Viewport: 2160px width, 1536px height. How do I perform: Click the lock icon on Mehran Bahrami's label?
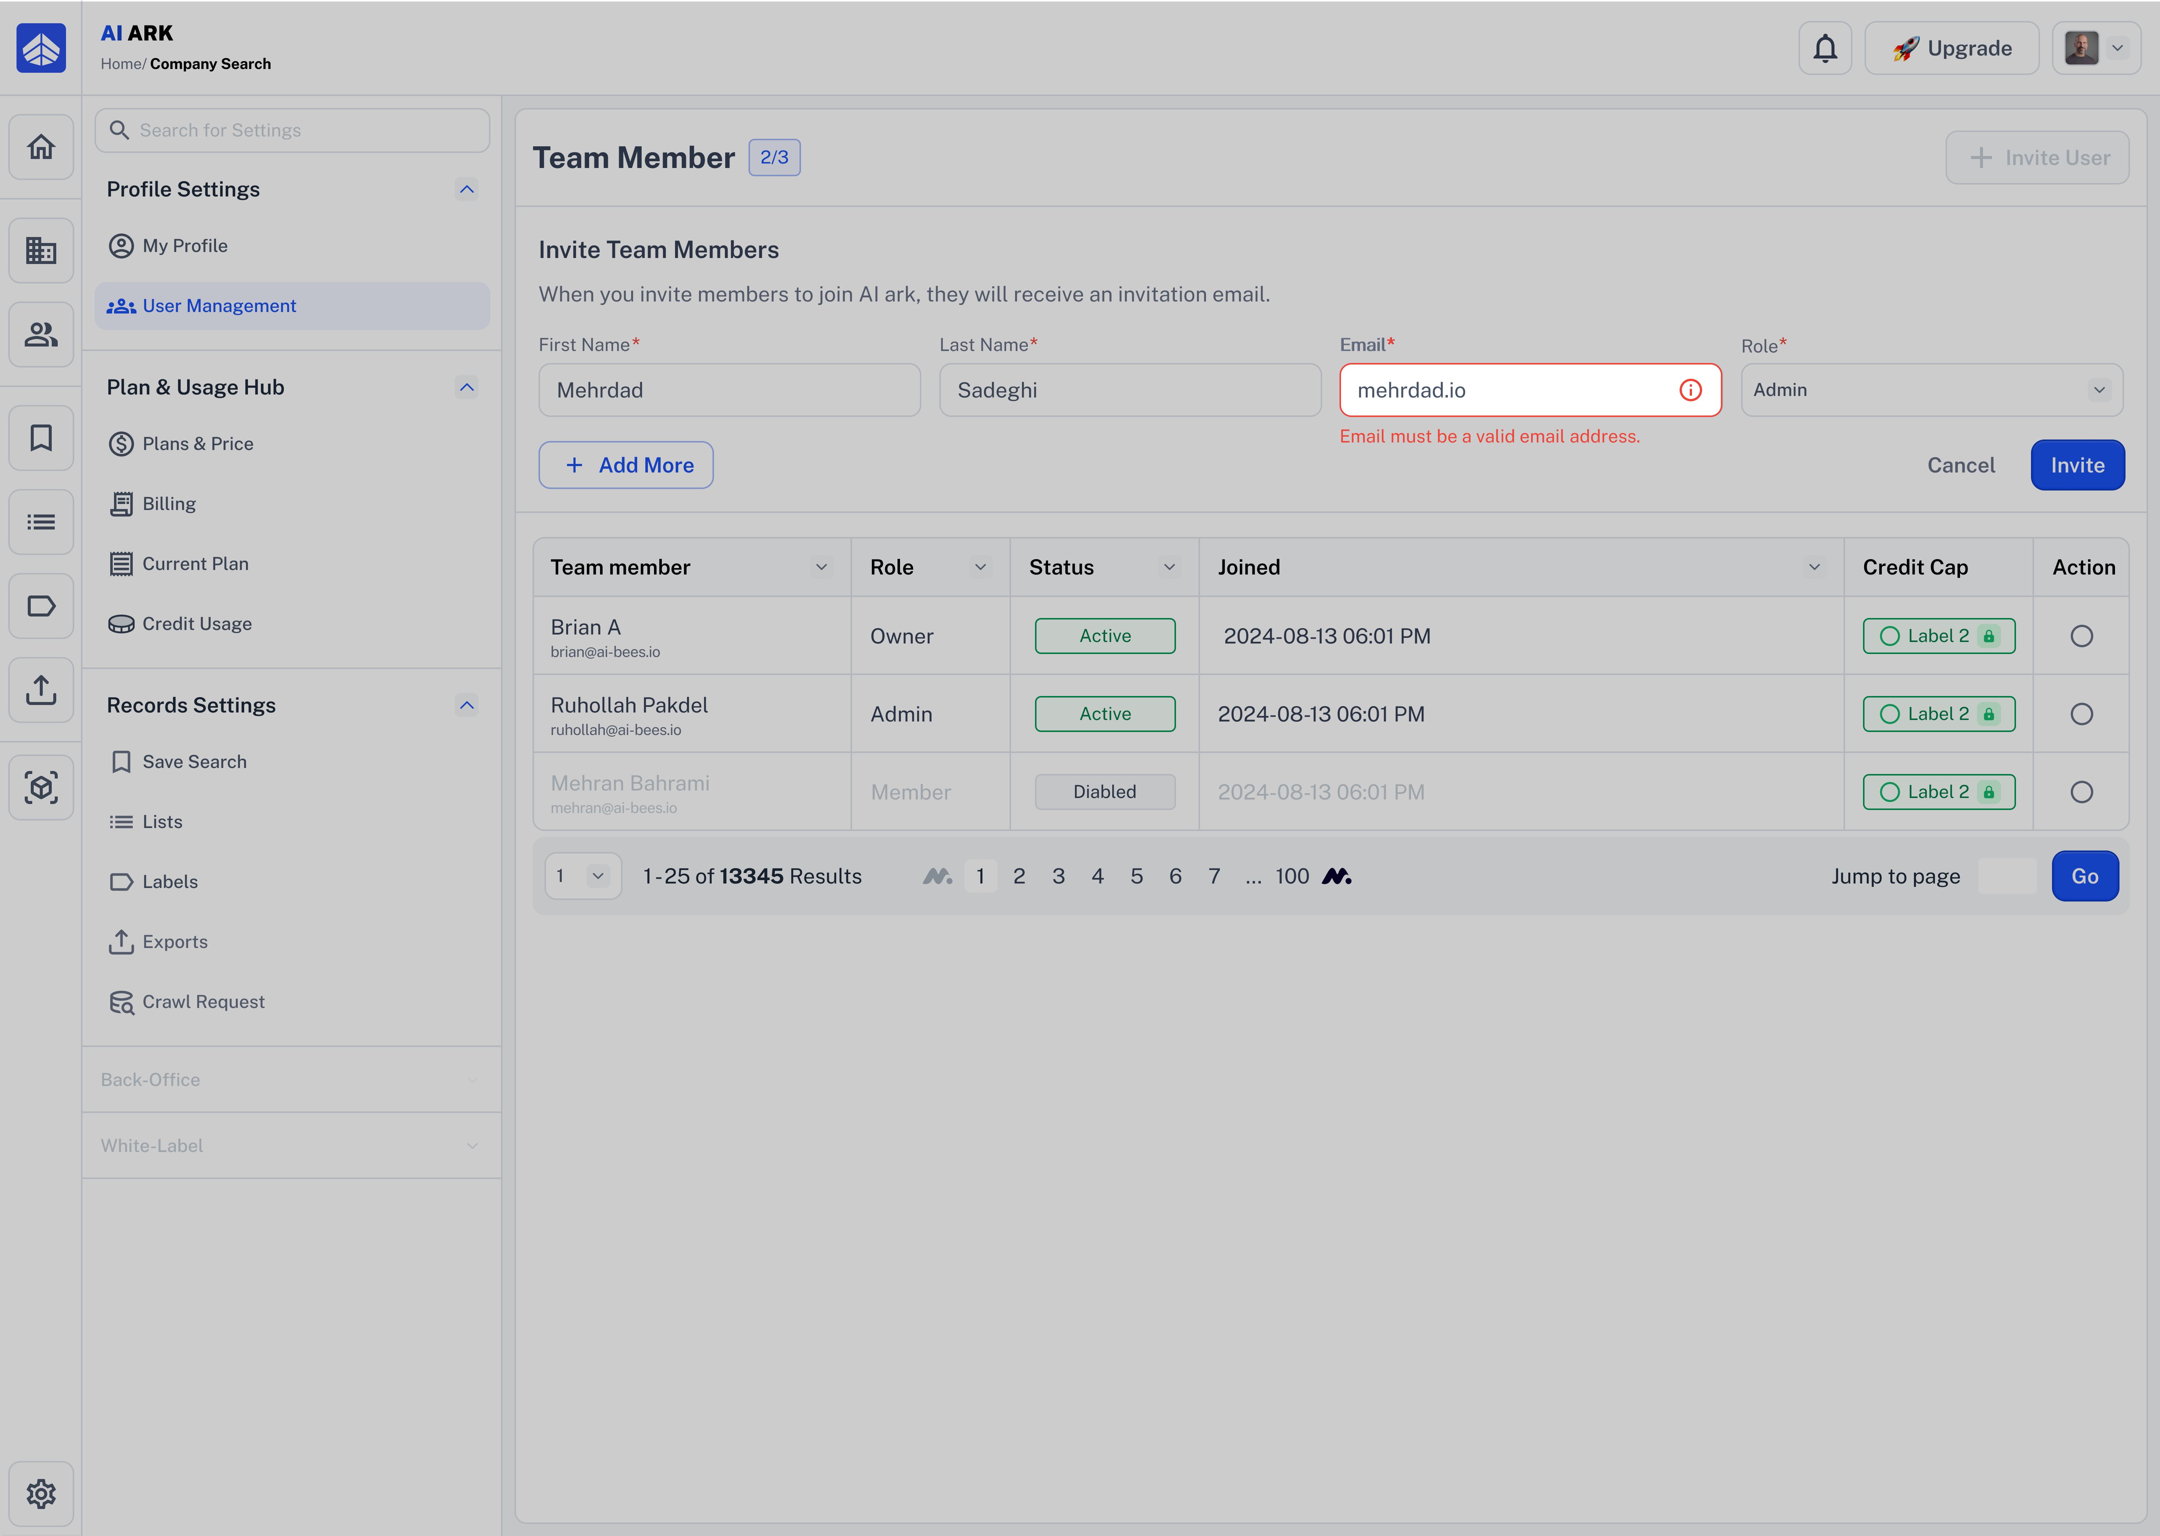(1989, 793)
